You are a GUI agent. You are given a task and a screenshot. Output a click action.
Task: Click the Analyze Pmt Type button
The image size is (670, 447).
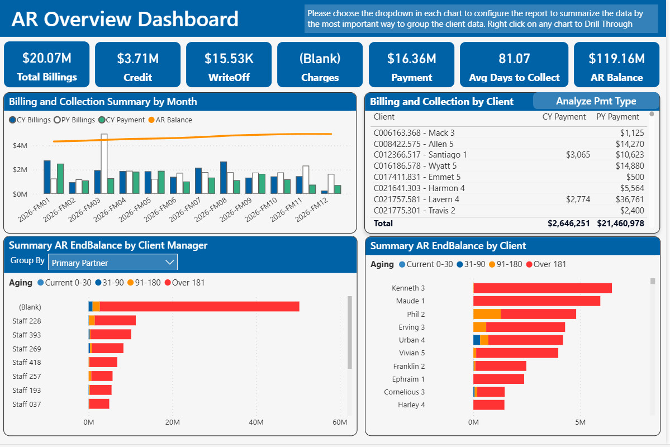[x=596, y=101]
